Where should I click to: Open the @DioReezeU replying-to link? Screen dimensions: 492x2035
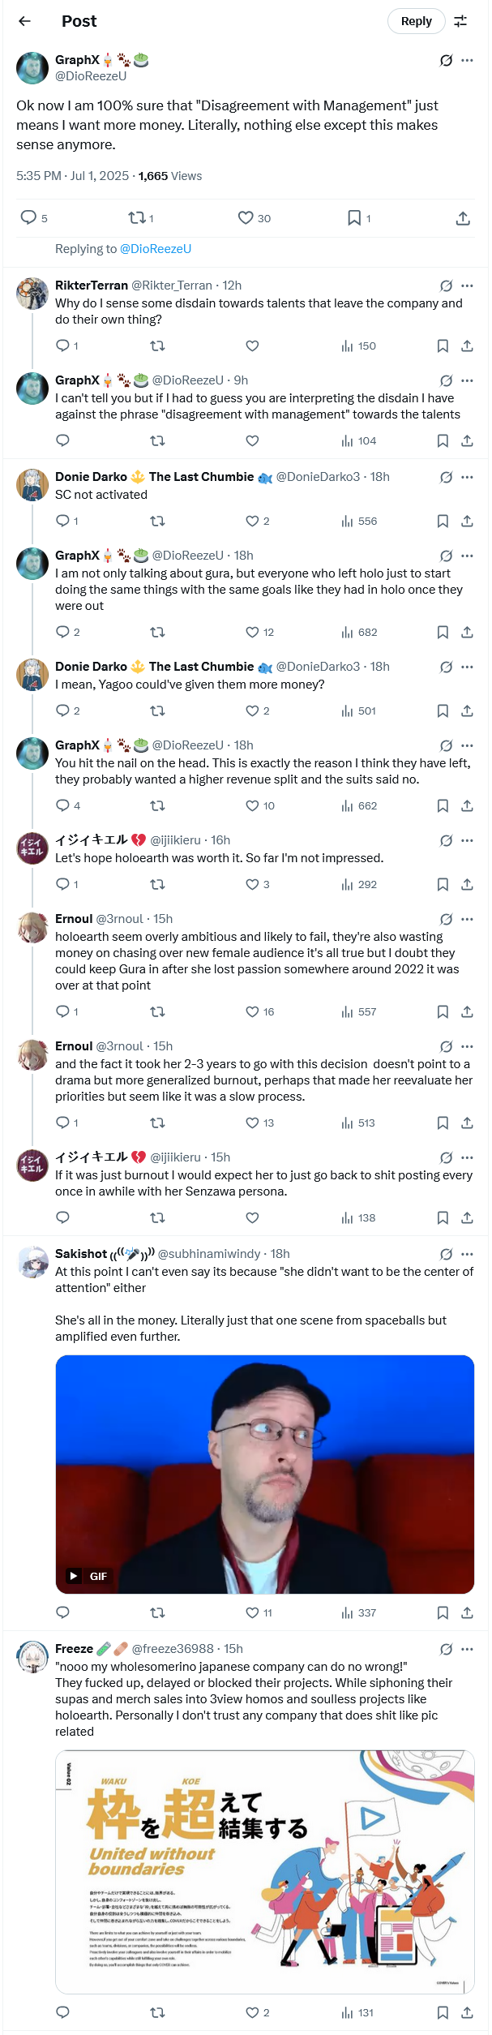click(156, 249)
